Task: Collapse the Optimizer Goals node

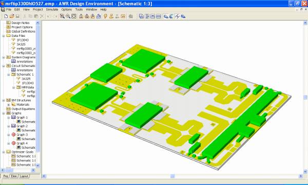Action: pos(4,152)
